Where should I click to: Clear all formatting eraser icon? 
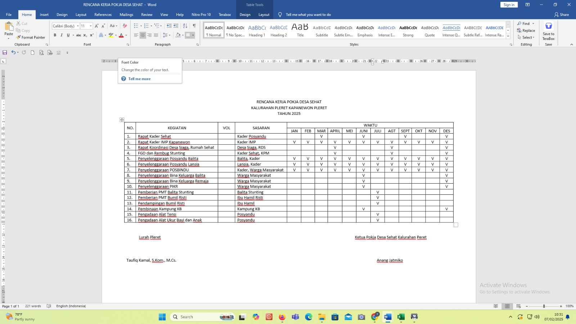(125, 26)
